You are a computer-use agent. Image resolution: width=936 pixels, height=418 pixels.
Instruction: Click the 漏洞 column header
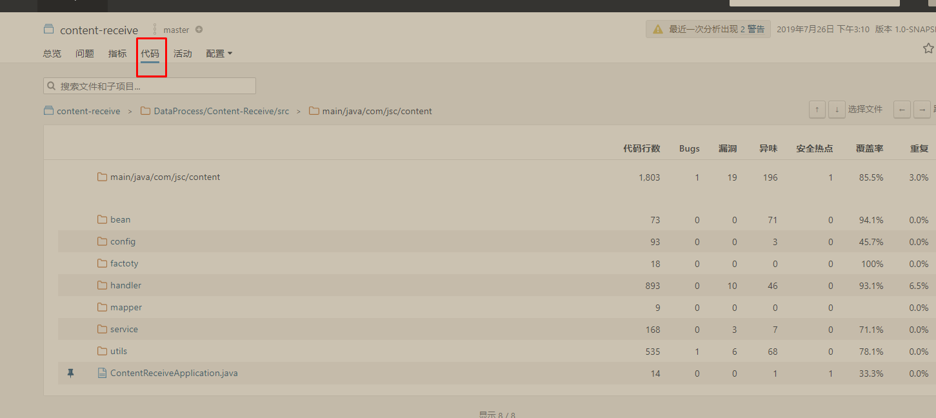pyautogui.click(x=728, y=148)
